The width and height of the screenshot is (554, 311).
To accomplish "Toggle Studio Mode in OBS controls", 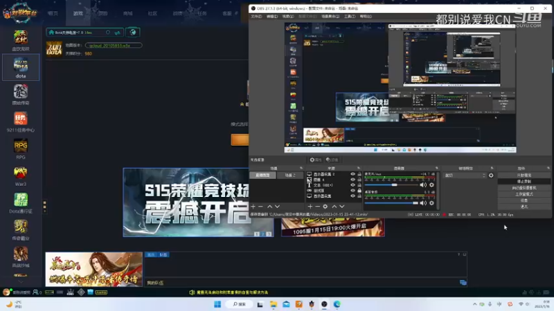I will click(524, 194).
